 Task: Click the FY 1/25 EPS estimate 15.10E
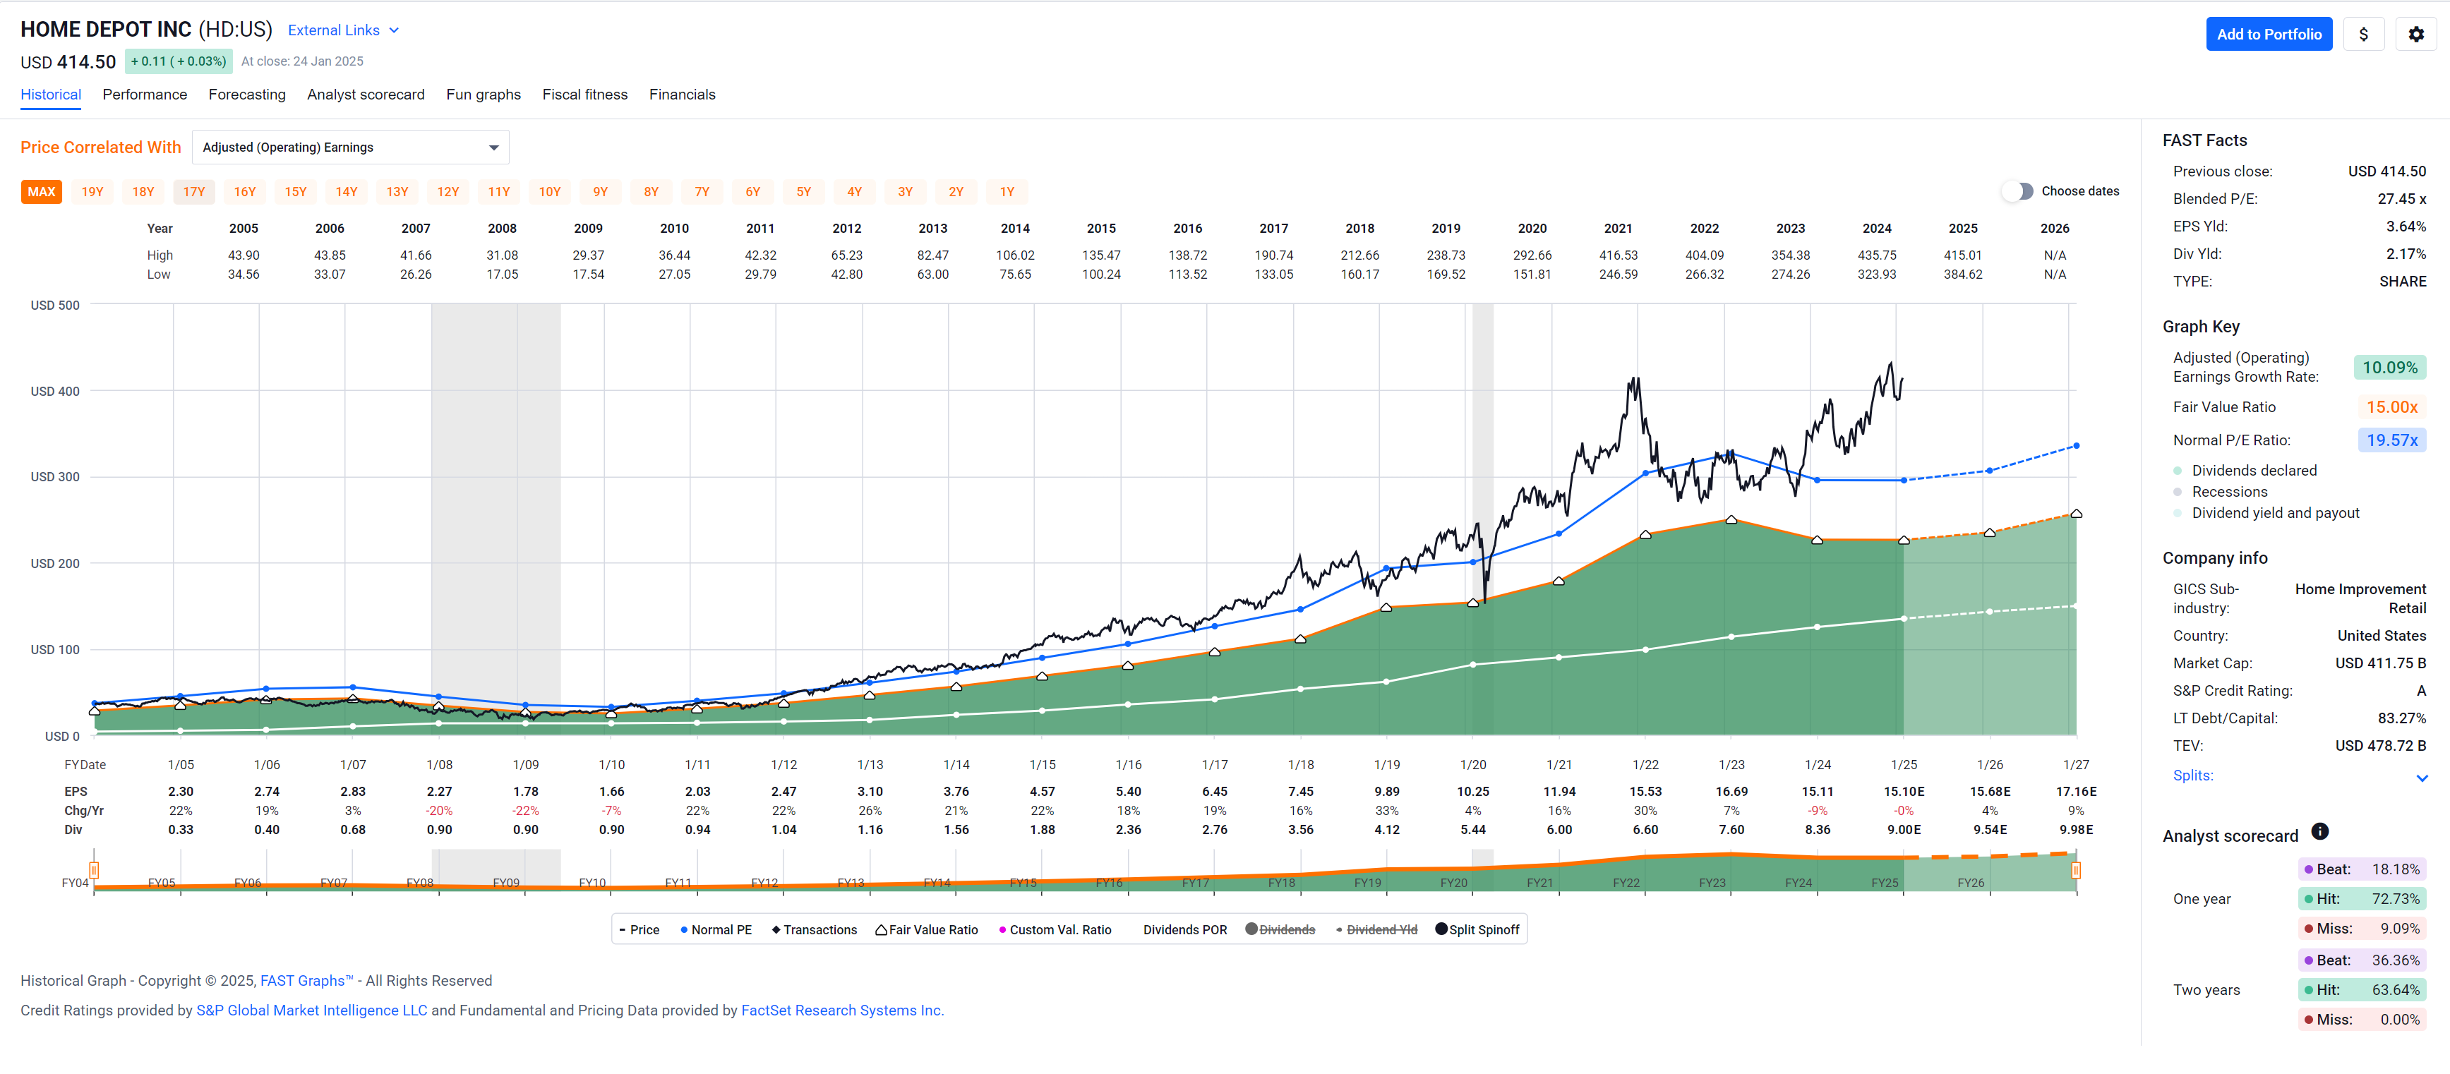click(1904, 792)
